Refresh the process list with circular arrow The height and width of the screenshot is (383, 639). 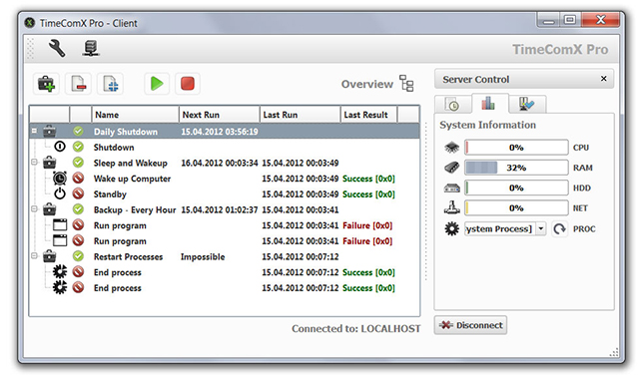(x=559, y=228)
